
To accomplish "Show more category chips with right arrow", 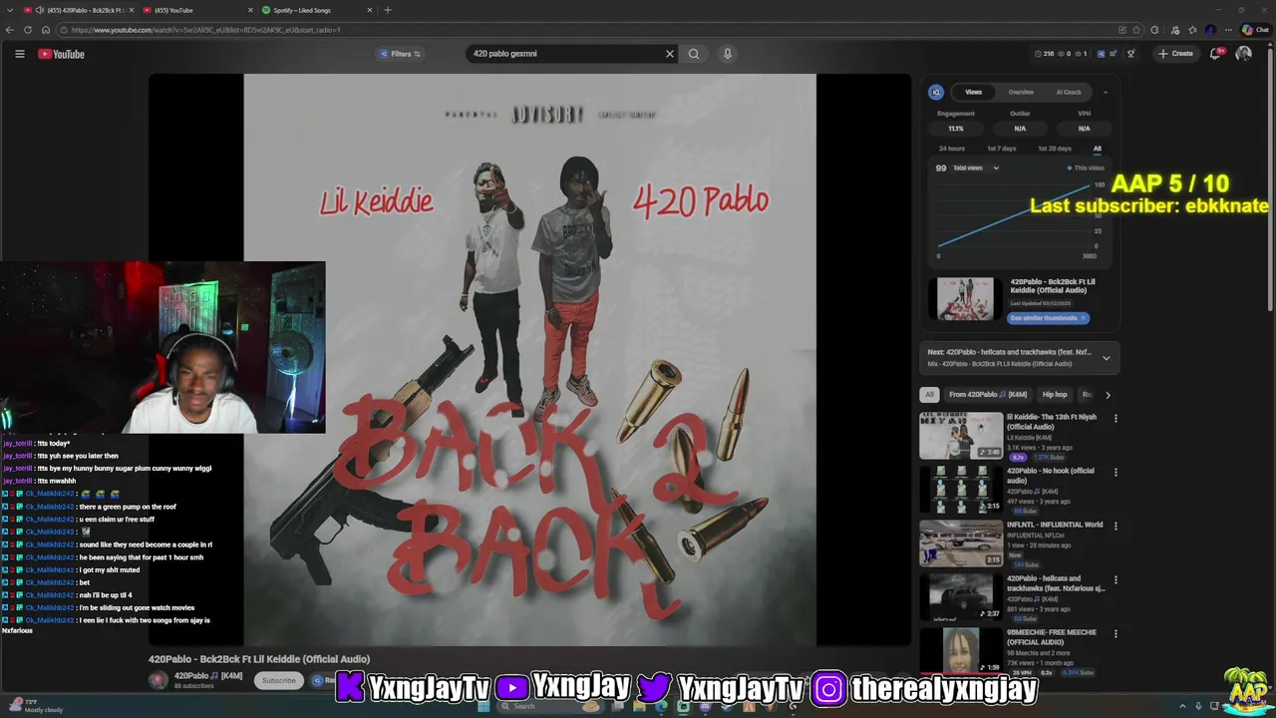I will [x=1108, y=395].
